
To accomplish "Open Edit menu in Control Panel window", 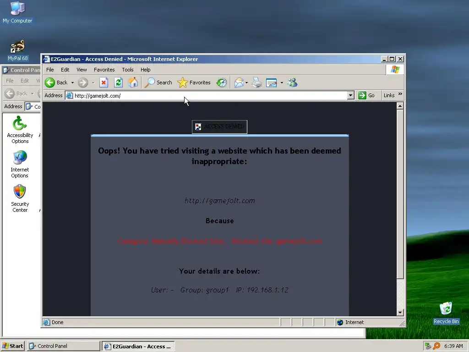I will click(x=25, y=81).
